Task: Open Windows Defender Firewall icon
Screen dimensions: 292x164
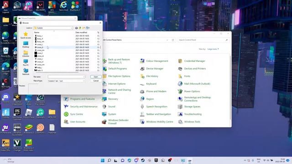Action: pos(104,122)
